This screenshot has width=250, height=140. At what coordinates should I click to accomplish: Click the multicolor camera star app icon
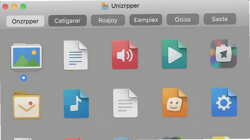(x=223, y=54)
